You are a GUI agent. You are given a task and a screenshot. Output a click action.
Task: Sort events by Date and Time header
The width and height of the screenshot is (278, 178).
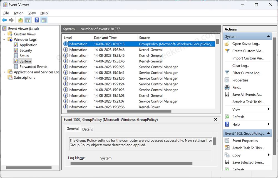115,38
